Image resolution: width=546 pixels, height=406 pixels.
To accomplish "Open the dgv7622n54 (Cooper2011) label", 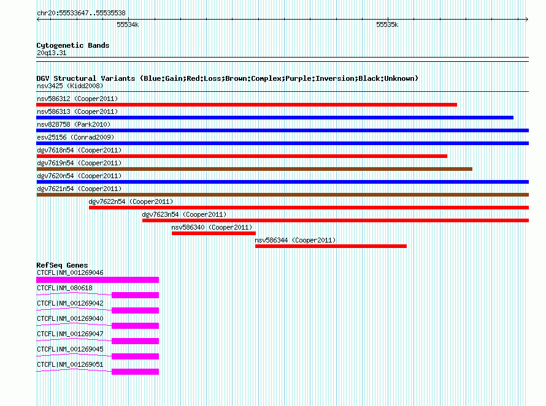I will 131,201.
